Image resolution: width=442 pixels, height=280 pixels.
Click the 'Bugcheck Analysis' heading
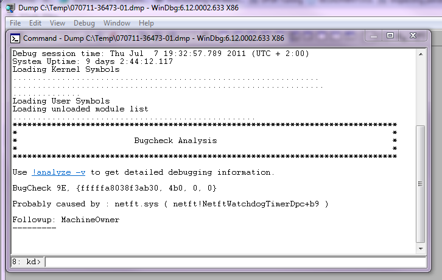coord(175,141)
